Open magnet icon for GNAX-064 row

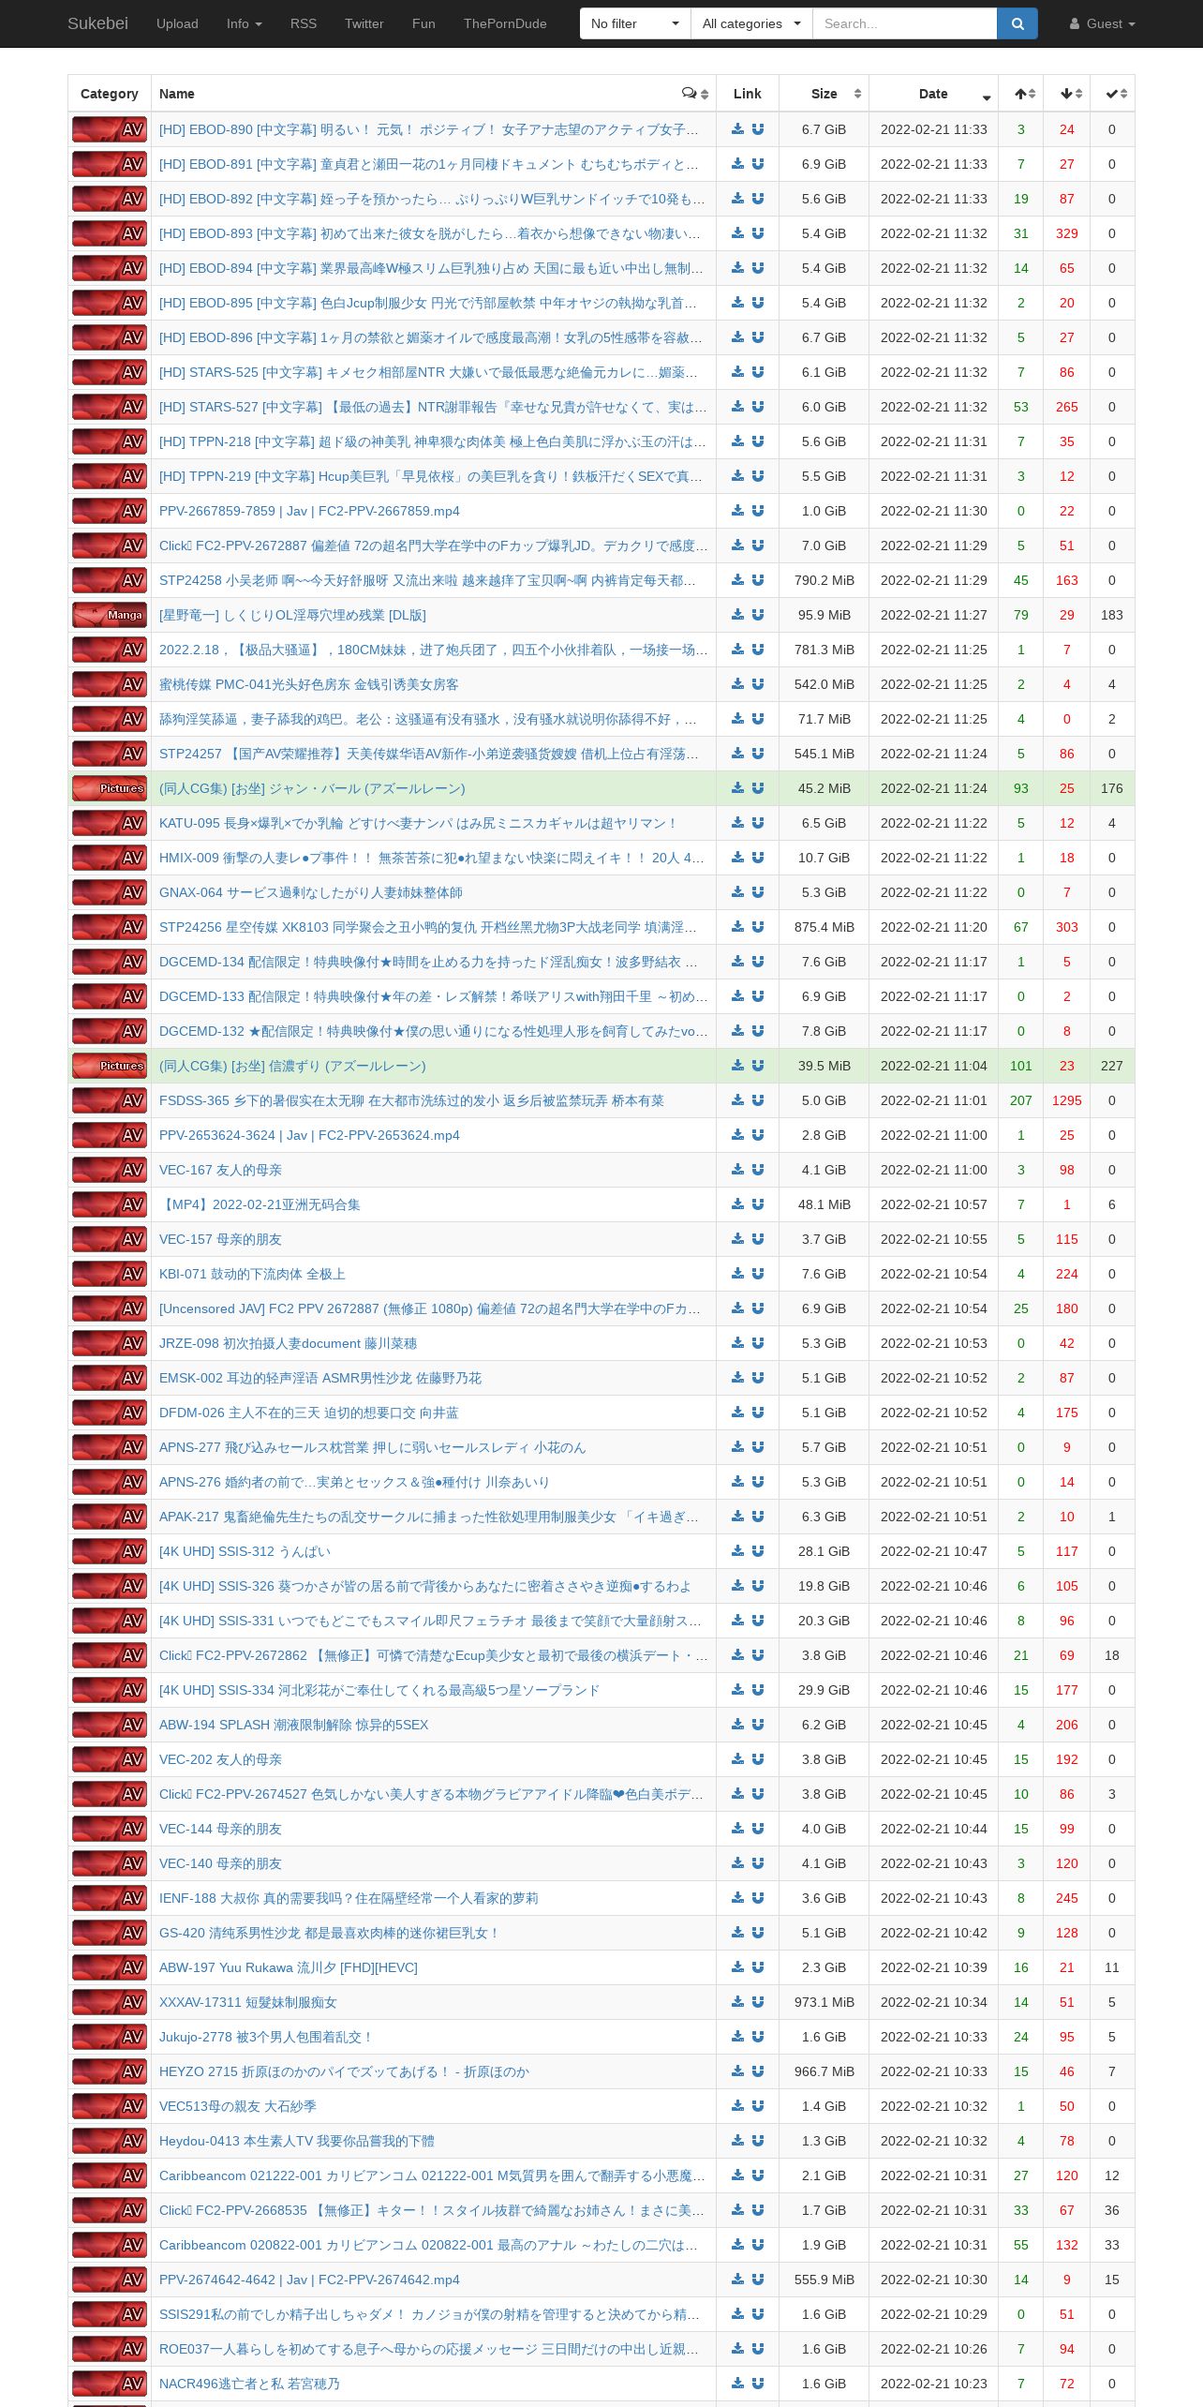point(758,892)
